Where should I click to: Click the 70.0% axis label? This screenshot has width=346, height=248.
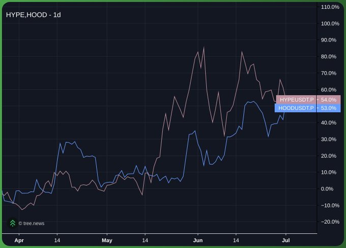click(329, 73)
